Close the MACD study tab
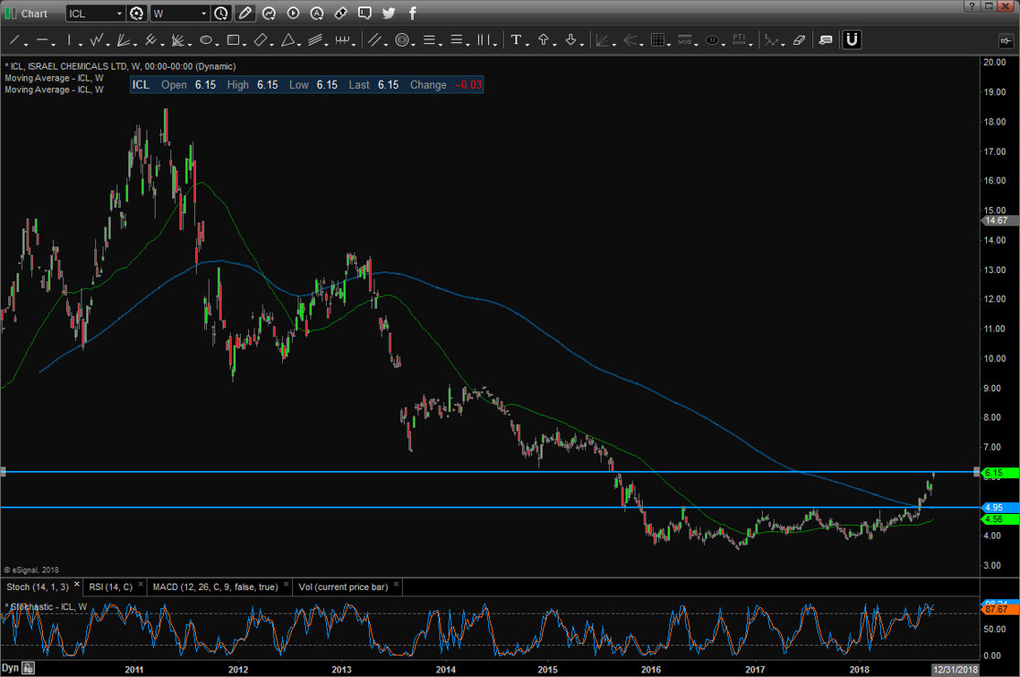Screen dimensions: 1020x677 (x=287, y=584)
